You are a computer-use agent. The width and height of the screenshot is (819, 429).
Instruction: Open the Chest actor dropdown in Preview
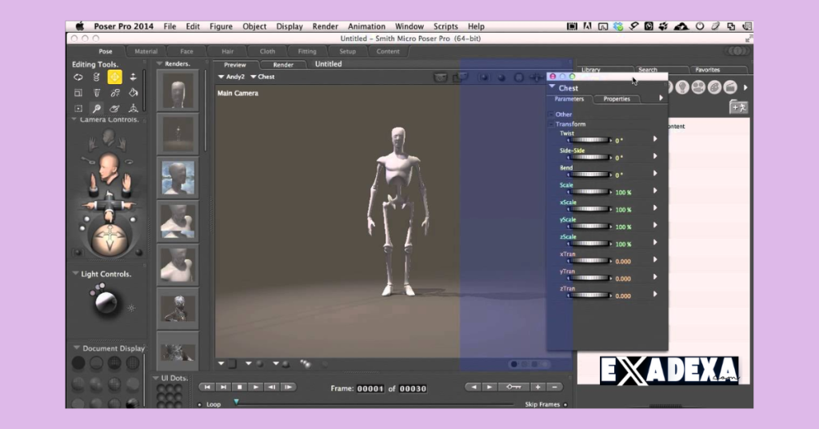(262, 77)
